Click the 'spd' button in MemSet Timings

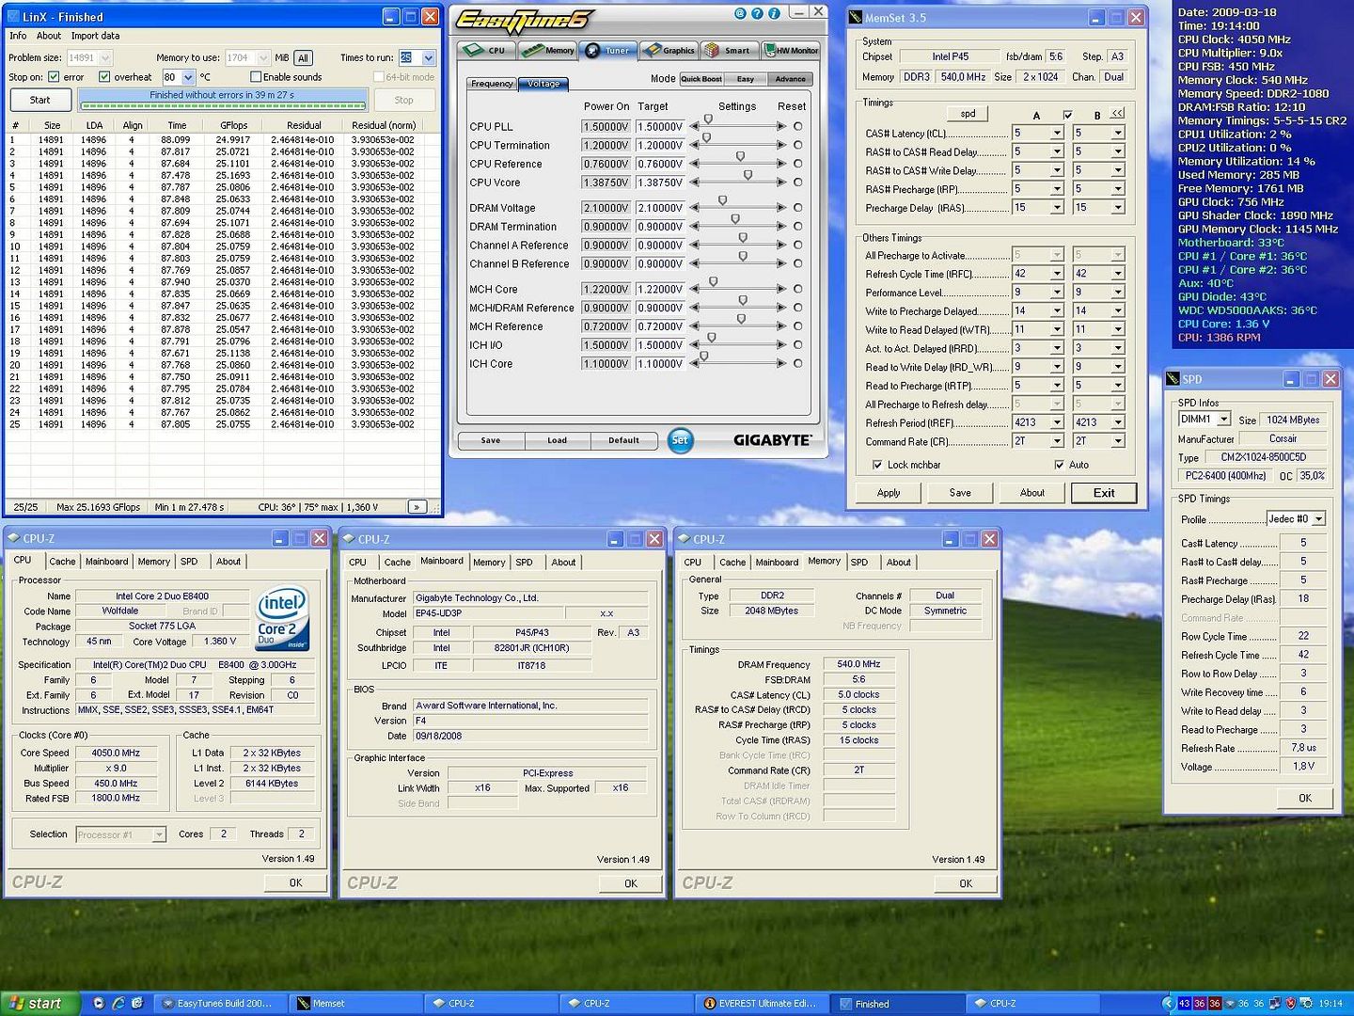point(968,114)
